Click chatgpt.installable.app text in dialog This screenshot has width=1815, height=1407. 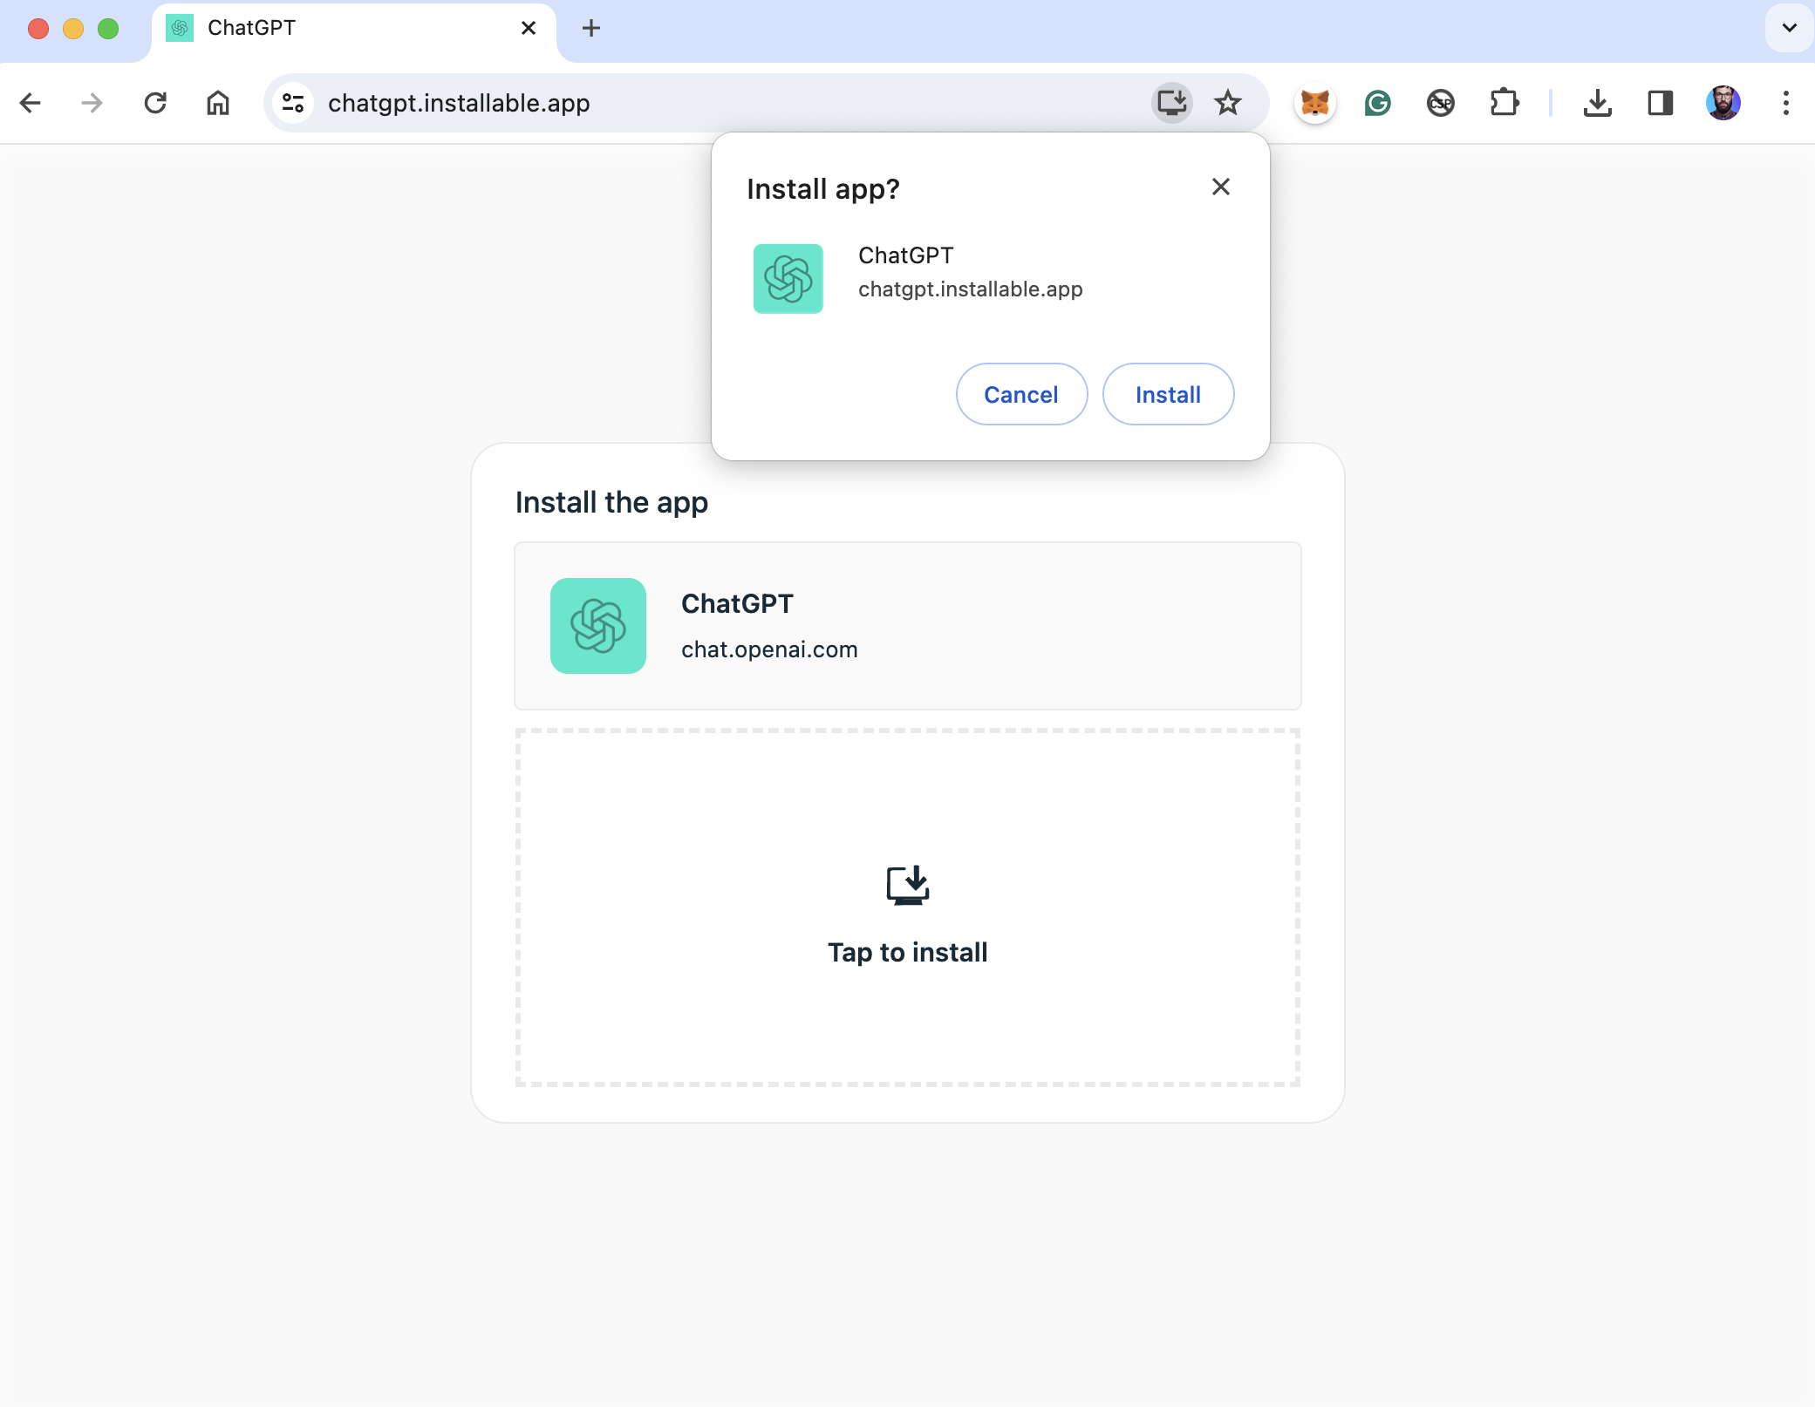[970, 289]
